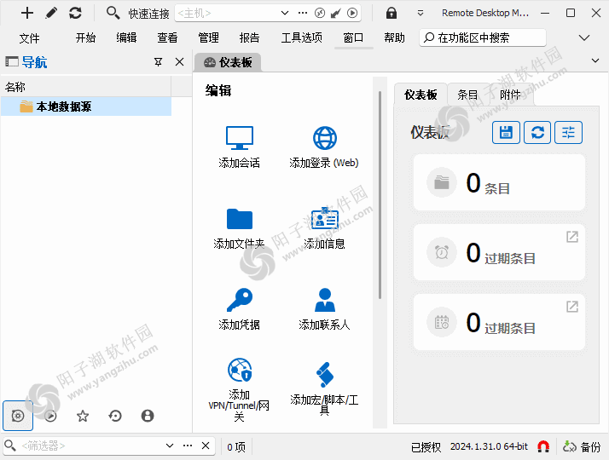Click the lock application icon
The width and height of the screenshot is (609, 460).
391,13
